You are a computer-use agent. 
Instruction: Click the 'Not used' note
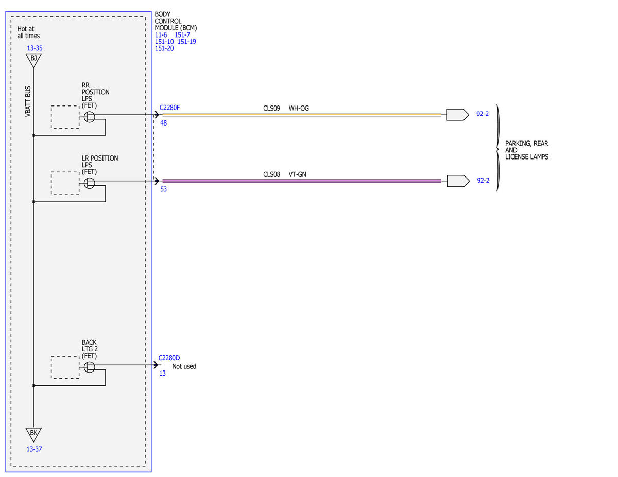pos(184,366)
